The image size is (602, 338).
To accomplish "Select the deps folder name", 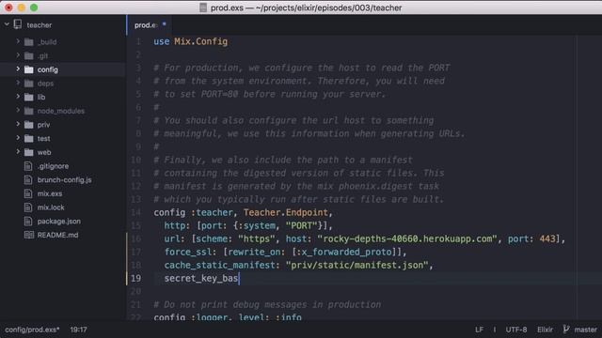I will pyautogui.click(x=45, y=84).
